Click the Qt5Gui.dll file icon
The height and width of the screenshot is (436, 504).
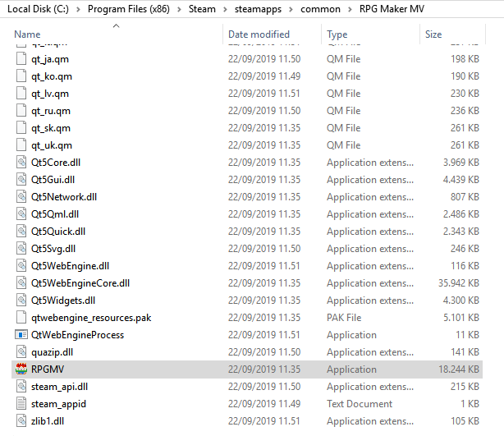click(x=21, y=180)
